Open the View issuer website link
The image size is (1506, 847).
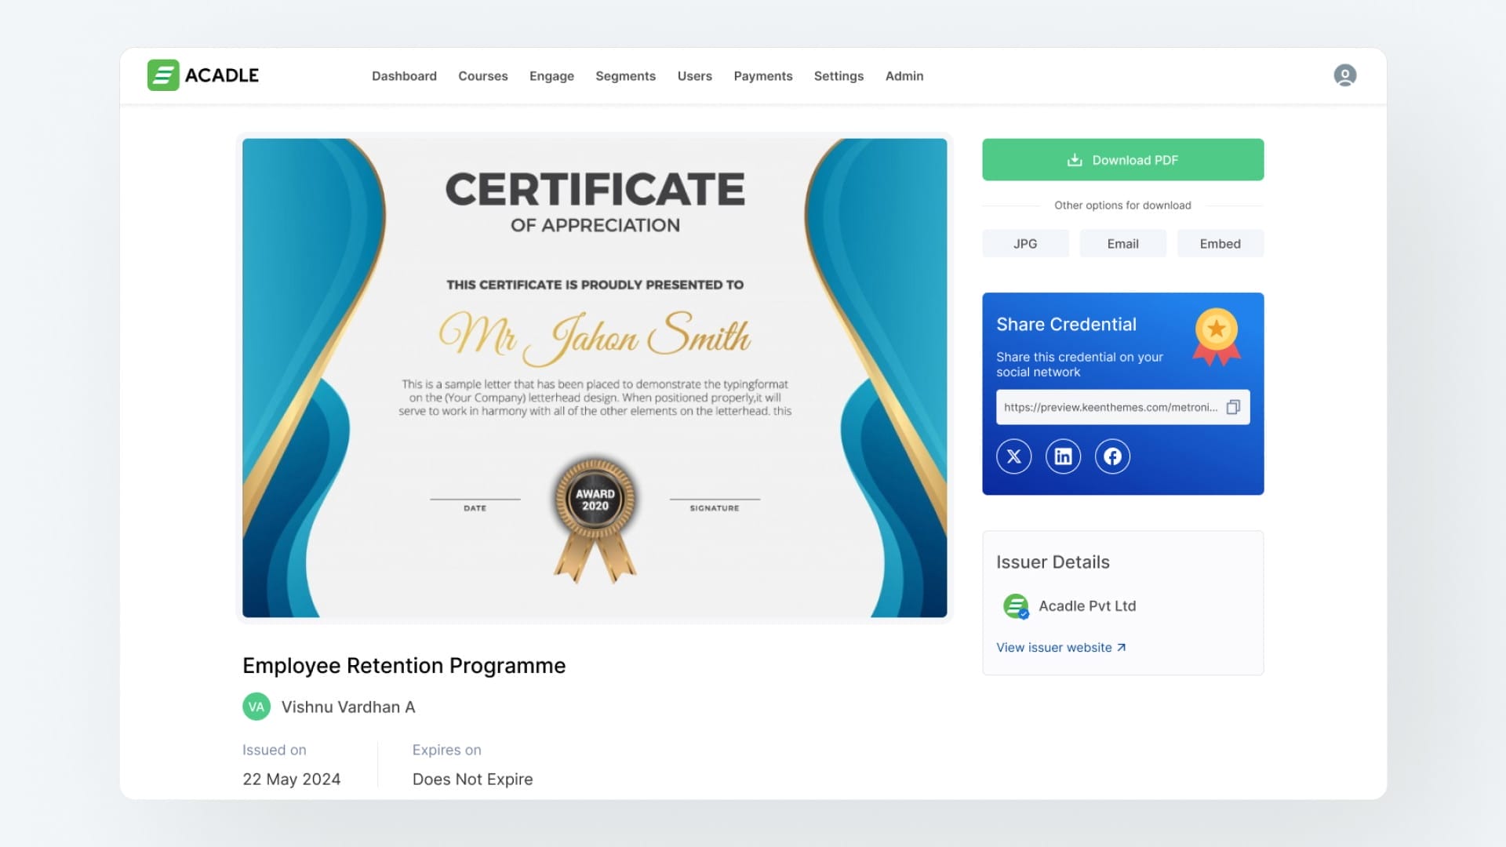coord(1060,648)
